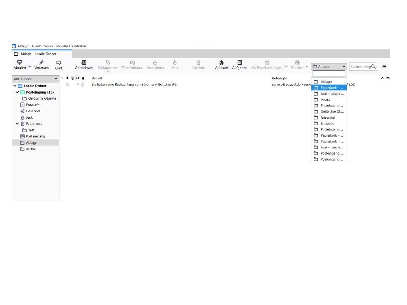Click the Thunderbird logo in title bar
407x305 pixels.
point(14,46)
